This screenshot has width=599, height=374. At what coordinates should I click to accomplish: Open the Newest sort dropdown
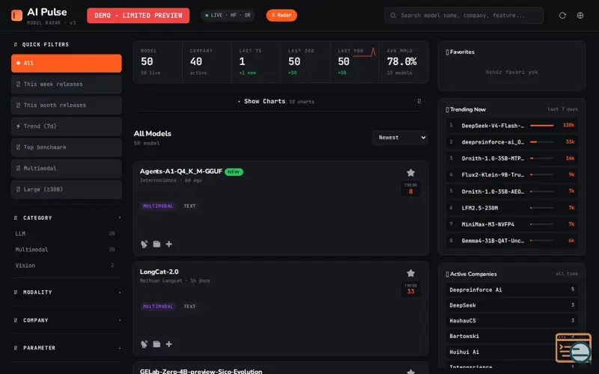click(400, 138)
